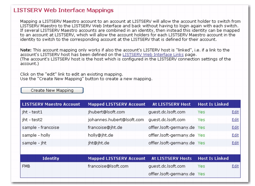Screen dimensions: 255x186
Task: Click johannes.hubert@lsoft.com mapped account
Action: coord(116,120)
